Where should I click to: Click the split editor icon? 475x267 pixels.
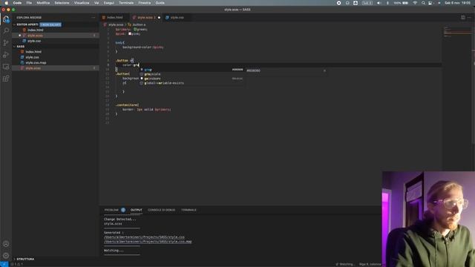pyautogui.click(x=463, y=18)
